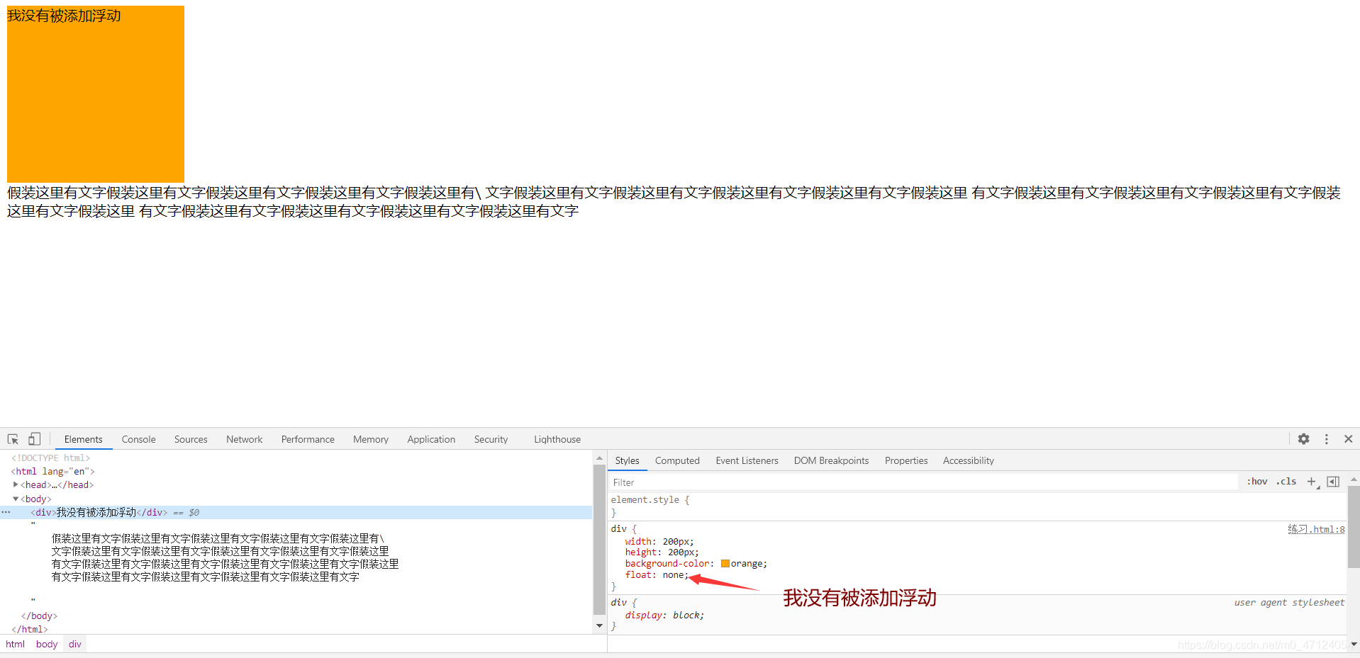
Task: Click the 'float: none' declaration
Action: (x=657, y=575)
